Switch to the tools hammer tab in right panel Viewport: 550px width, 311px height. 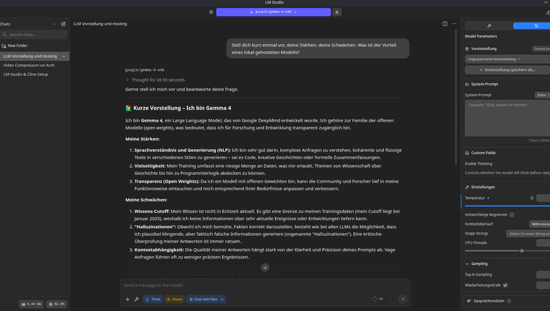point(489,26)
